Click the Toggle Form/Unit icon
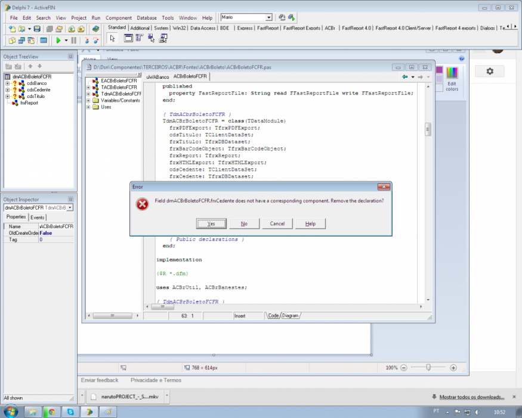Screen dimensions: 522x418 pos(31,41)
